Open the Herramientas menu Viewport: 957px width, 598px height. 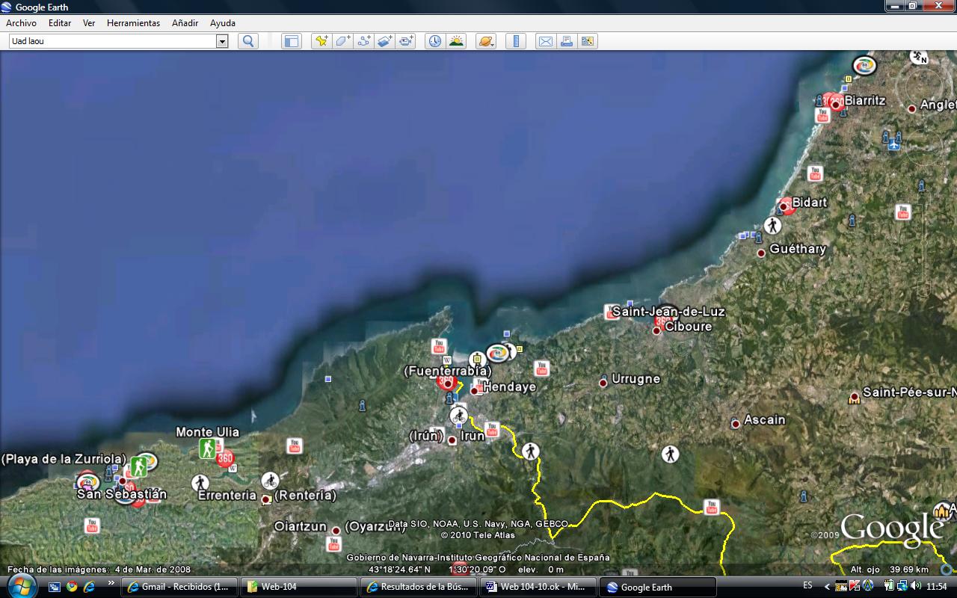coord(133,23)
